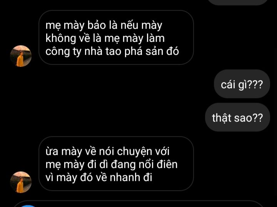
Task: Select the message starting 'ừa mày về nói chuyện'
Action: pos(116,164)
